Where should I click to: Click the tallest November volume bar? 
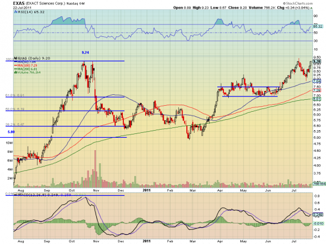click(x=96, y=169)
